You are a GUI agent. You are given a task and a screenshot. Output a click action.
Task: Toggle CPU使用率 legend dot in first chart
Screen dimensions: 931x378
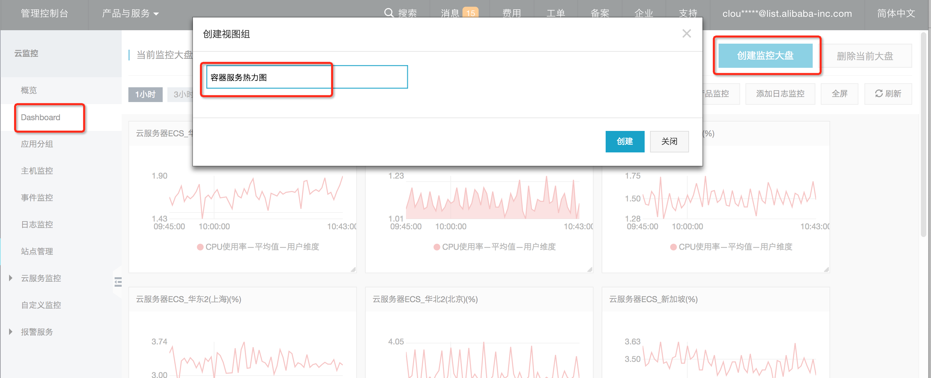[x=200, y=247]
